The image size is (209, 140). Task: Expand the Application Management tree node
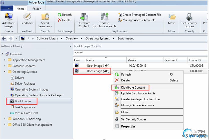pos(5,60)
